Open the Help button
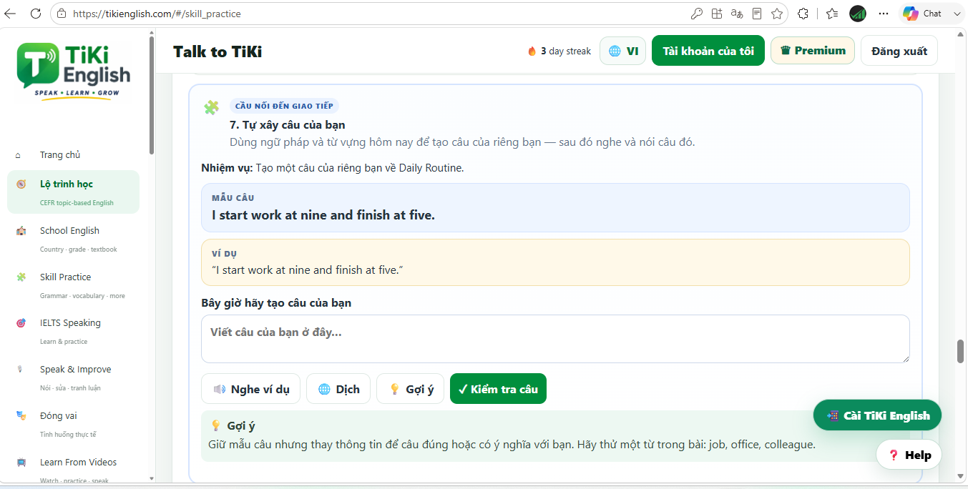Viewport: 968px width, 489px height. (909, 455)
